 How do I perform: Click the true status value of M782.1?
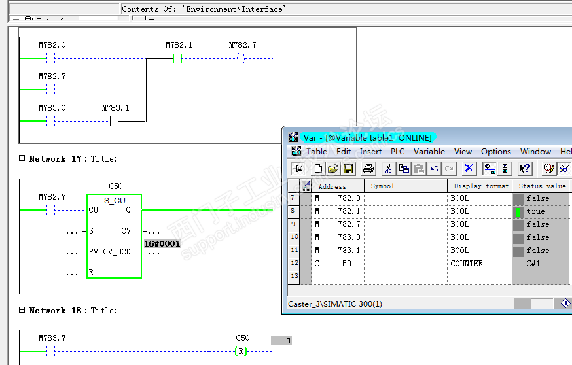541,211
